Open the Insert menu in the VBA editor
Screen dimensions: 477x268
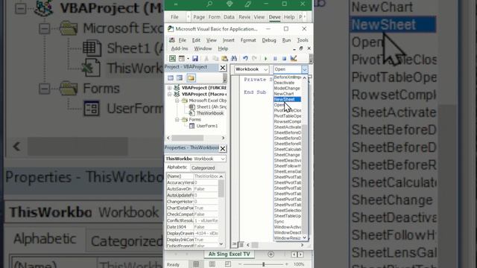click(229, 40)
